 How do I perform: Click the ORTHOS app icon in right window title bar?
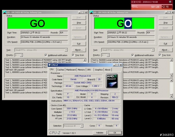click(91, 12)
